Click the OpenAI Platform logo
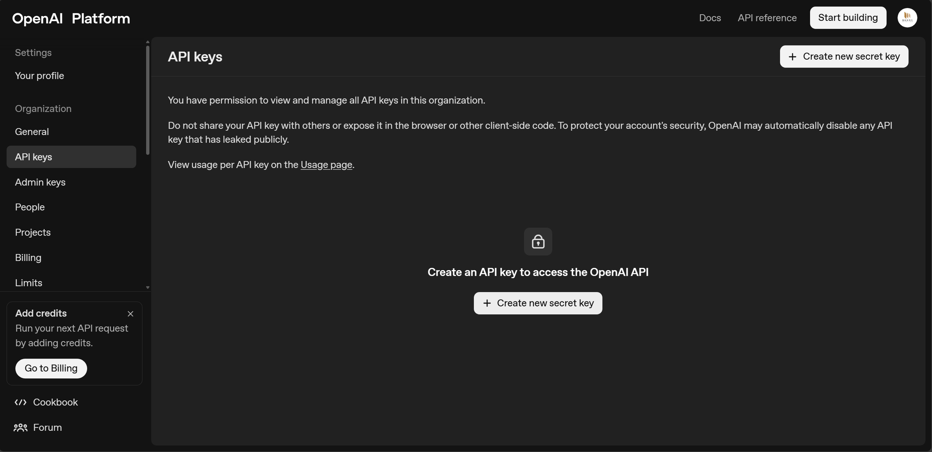This screenshot has width=932, height=452. [x=71, y=19]
